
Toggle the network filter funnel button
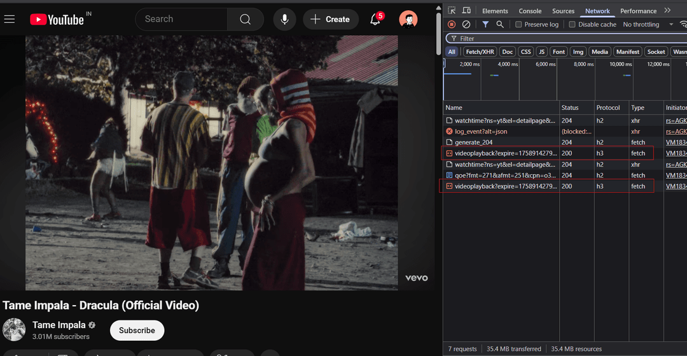tap(485, 24)
